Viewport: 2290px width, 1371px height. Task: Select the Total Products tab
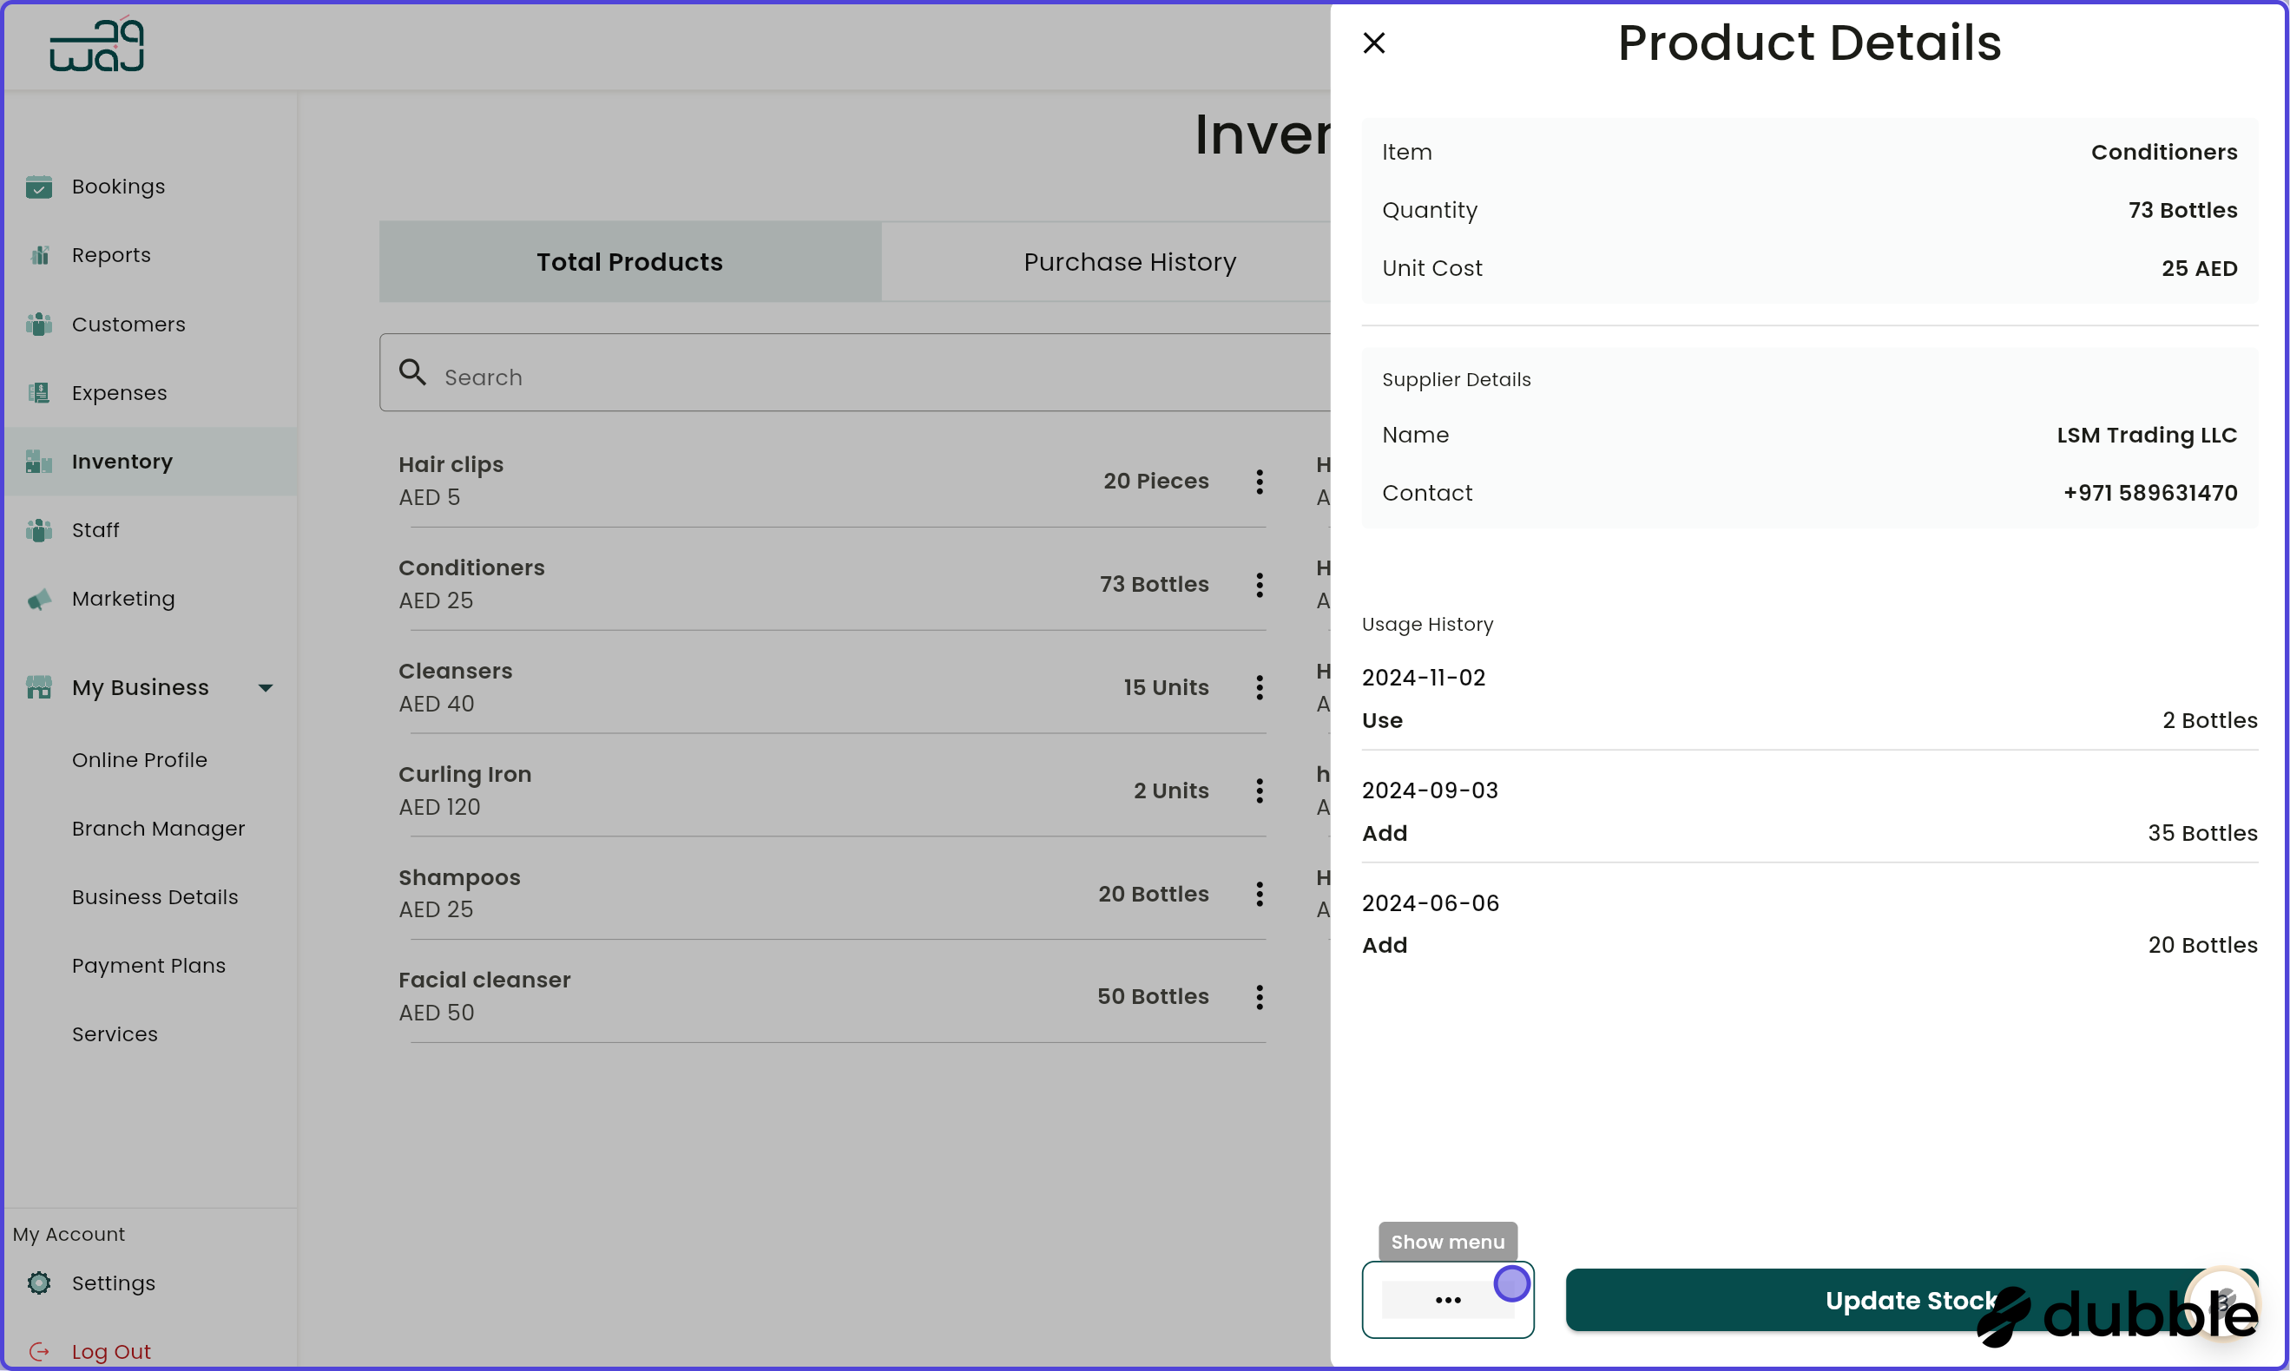[x=629, y=261]
